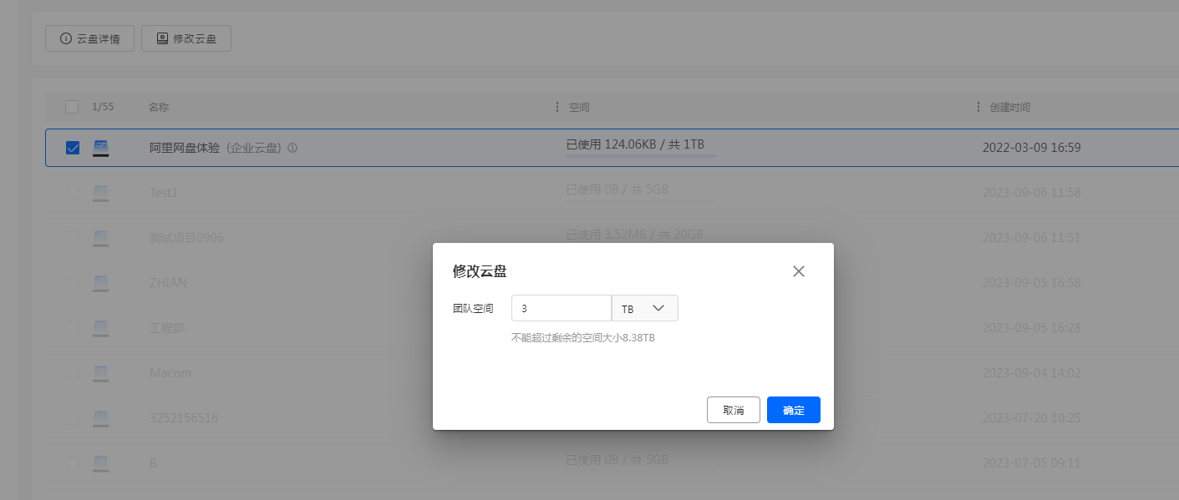Click the Test1 drive name
Image resolution: width=1179 pixels, height=500 pixels.
tap(164, 193)
